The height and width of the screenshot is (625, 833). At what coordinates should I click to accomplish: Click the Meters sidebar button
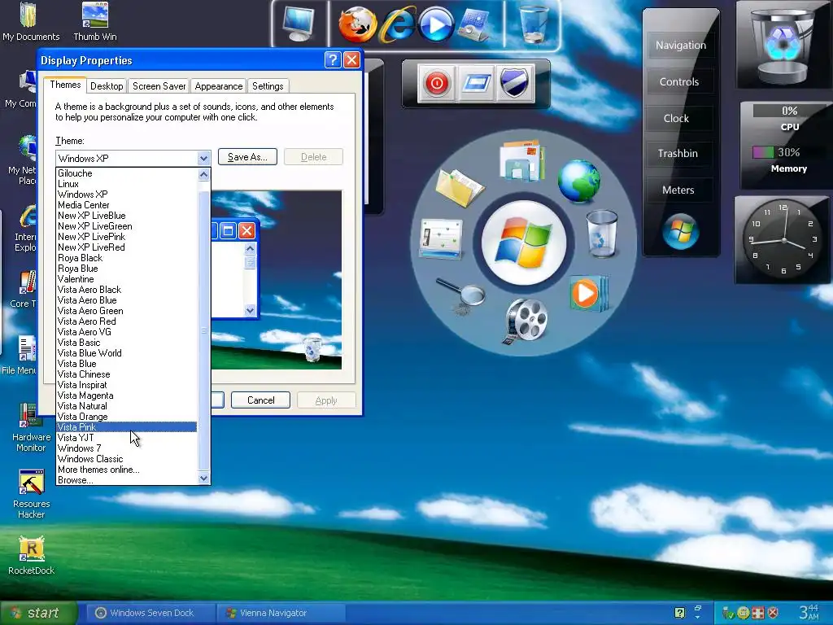[678, 190]
